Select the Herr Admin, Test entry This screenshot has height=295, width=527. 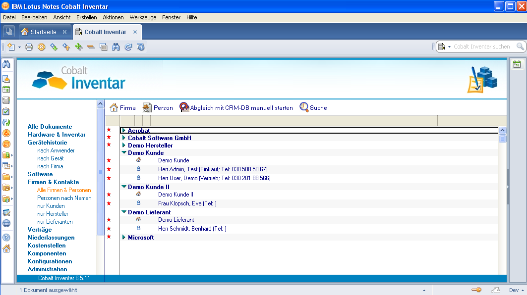tap(213, 169)
